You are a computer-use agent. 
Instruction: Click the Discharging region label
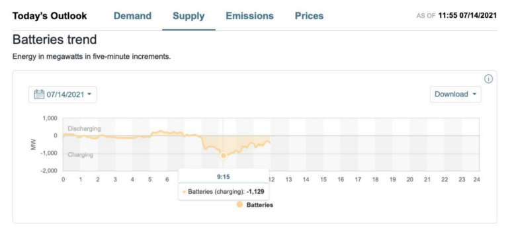coord(84,129)
